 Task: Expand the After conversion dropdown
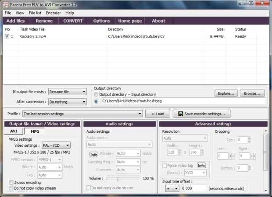68,102
